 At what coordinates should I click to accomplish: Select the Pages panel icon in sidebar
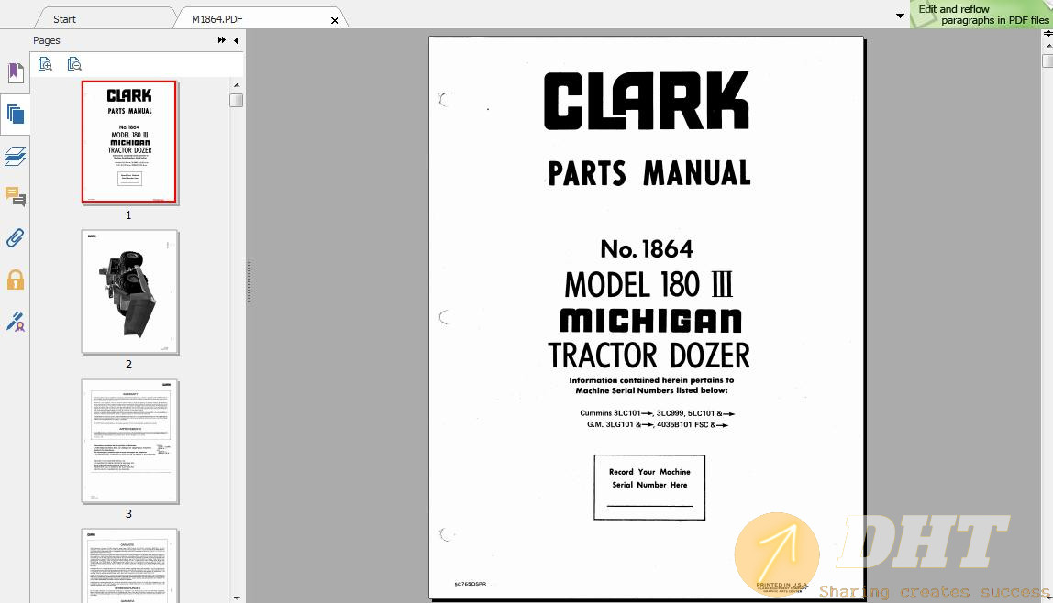(x=15, y=114)
